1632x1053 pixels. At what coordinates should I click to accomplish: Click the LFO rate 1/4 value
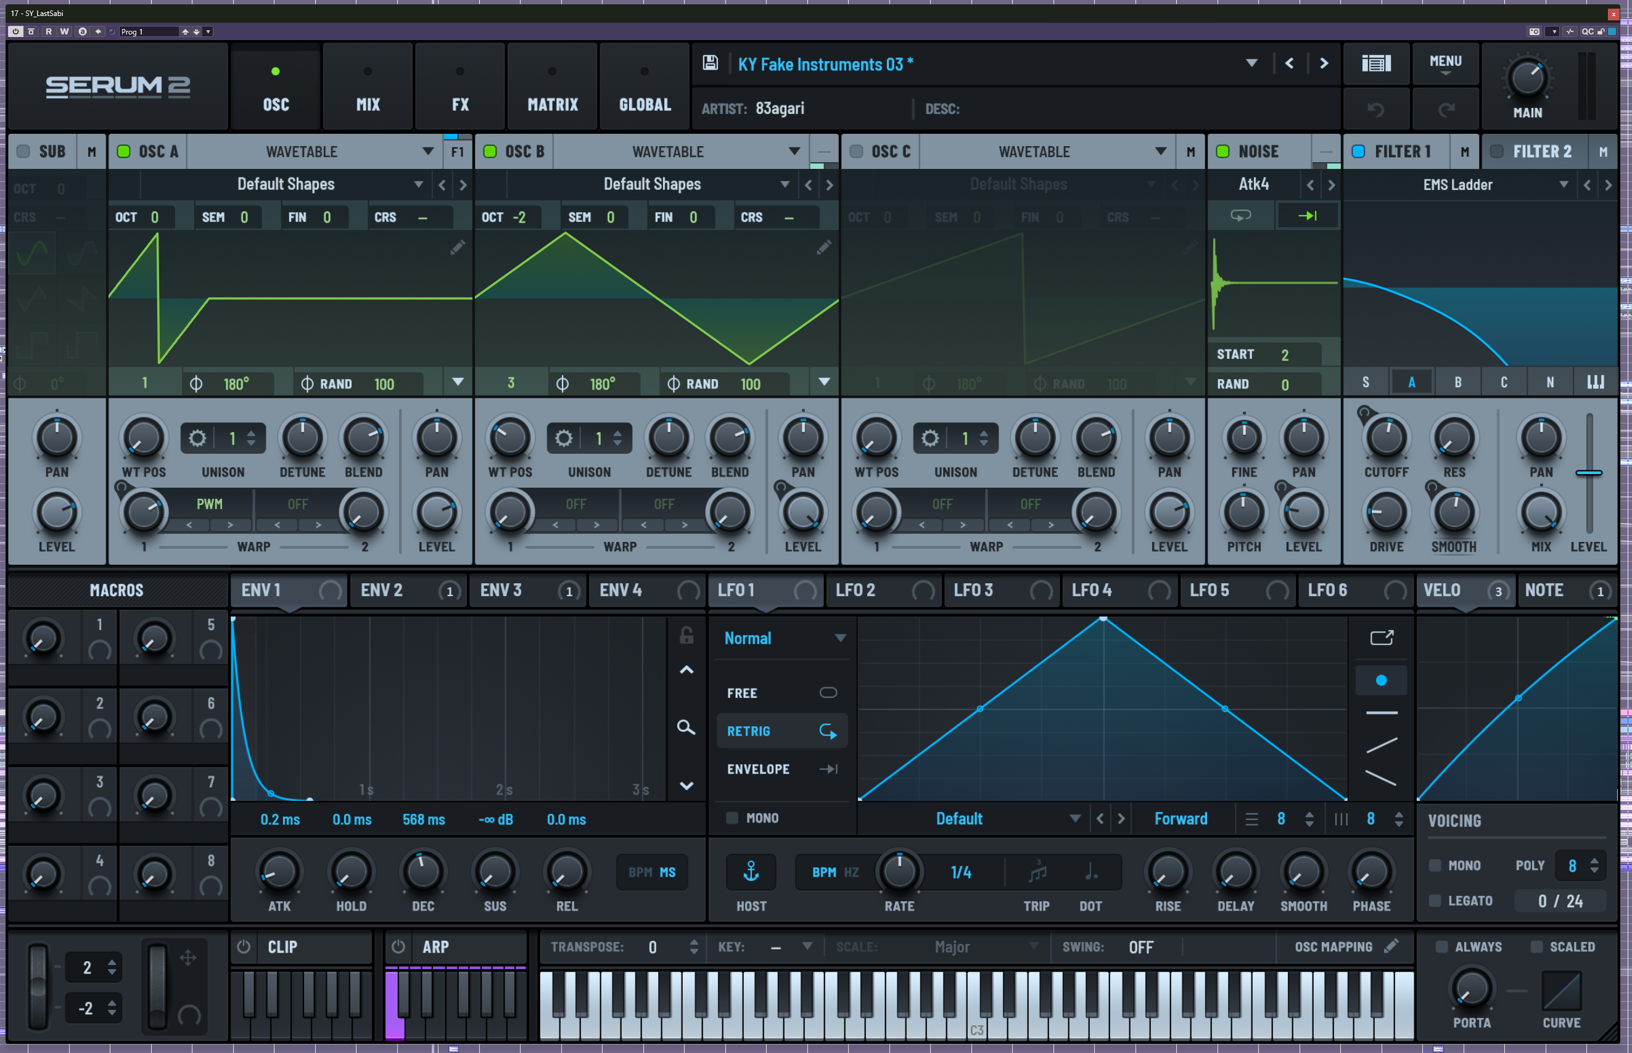[x=960, y=872]
